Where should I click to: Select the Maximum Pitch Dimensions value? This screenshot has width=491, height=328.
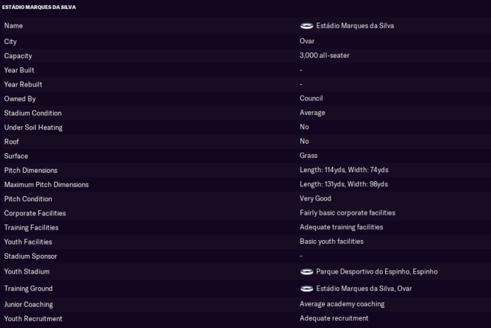(344, 184)
